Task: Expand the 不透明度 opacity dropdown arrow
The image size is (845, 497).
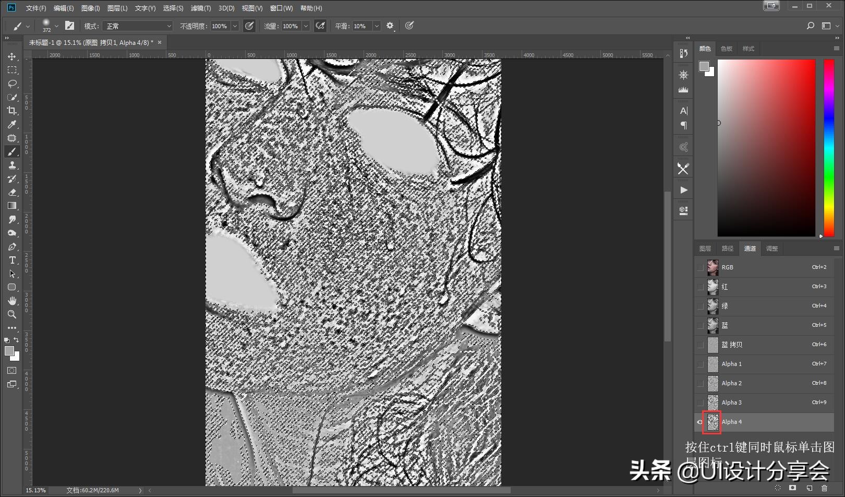Action: pyautogui.click(x=235, y=26)
